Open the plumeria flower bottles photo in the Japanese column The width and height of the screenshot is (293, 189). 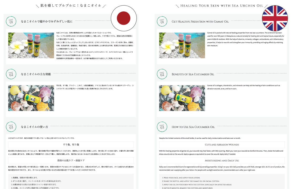(31, 46)
